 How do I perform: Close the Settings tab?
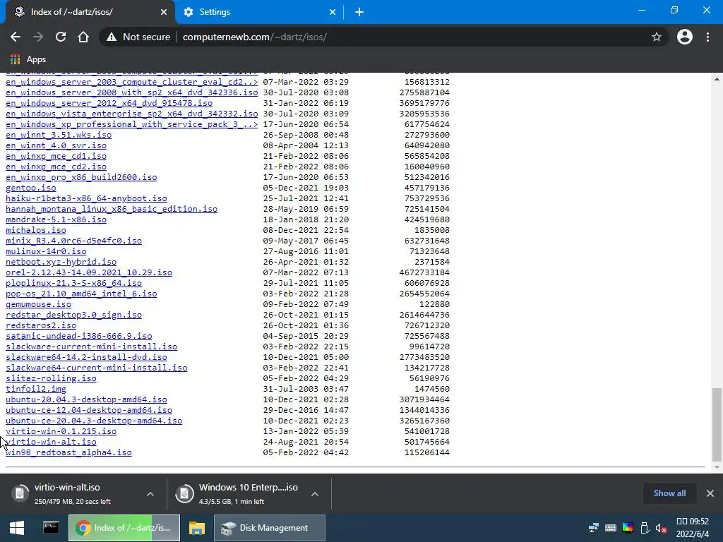click(333, 12)
